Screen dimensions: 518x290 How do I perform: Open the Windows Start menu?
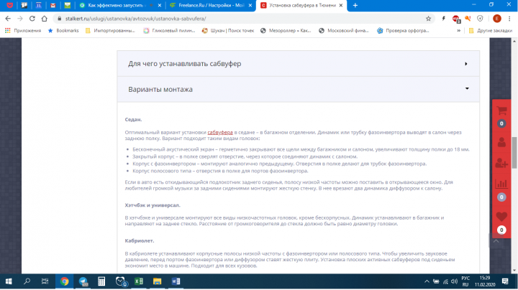pos(9,281)
